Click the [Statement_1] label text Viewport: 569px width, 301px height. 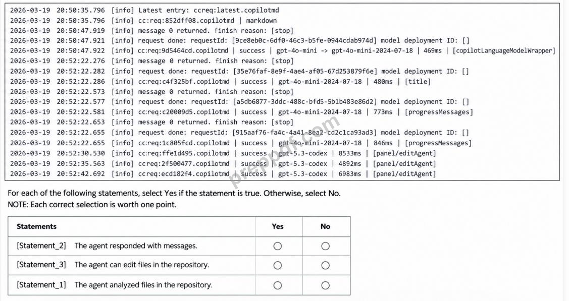[41, 285]
